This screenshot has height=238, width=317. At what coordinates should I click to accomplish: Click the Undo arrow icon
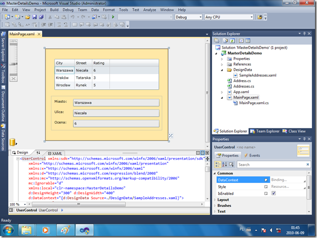[x=72, y=17]
